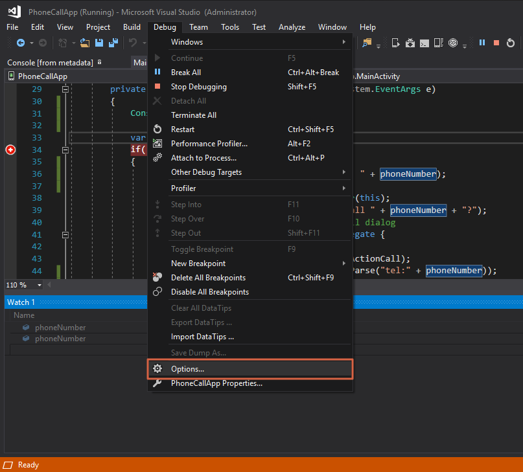Open the Team menu
The height and width of the screenshot is (472, 523).
(198, 27)
